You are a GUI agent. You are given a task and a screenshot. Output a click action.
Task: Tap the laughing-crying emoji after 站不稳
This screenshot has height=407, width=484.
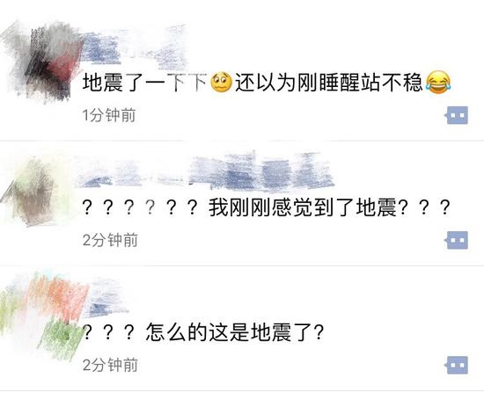(x=438, y=83)
